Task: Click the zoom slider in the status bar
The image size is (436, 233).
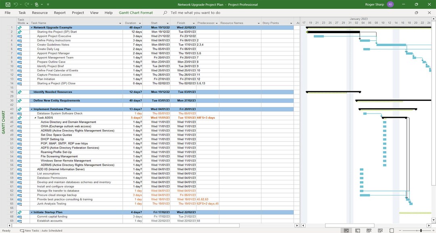Action: pyautogui.click(x=421, y=230)
